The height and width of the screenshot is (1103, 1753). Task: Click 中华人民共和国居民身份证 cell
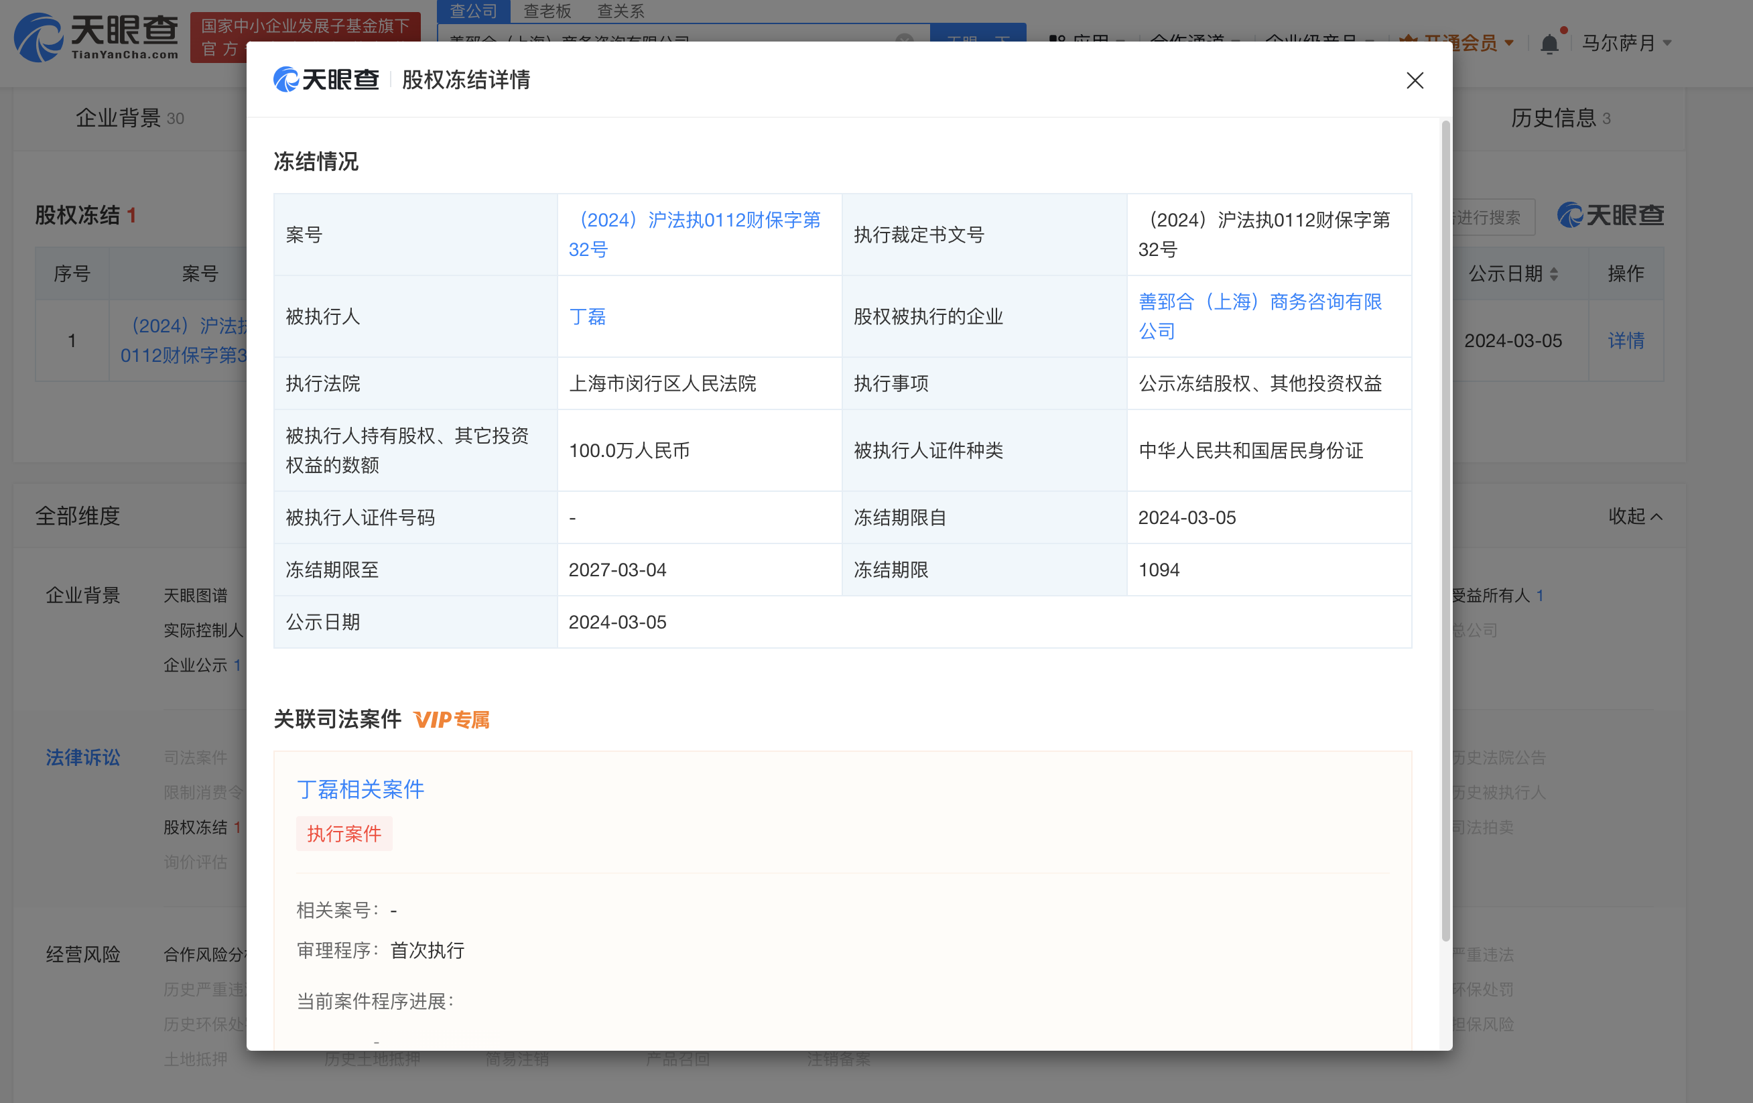[1269, 450]
